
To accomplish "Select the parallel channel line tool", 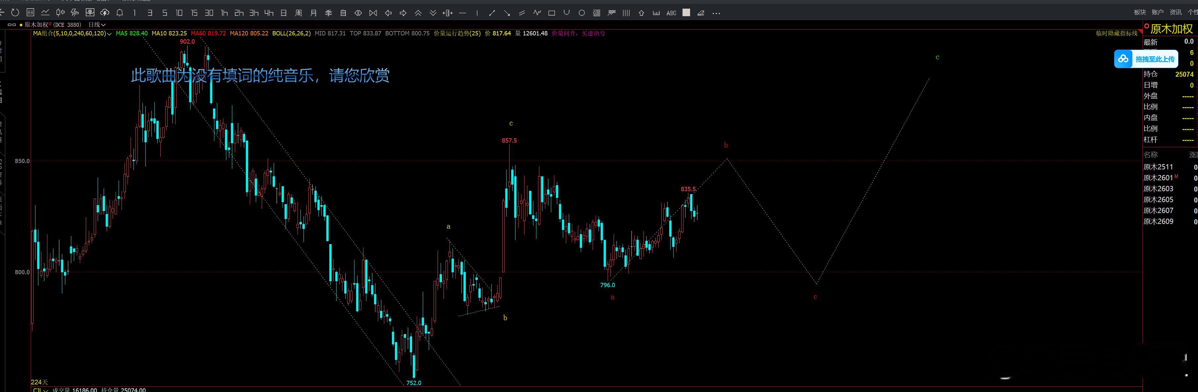I will coord(522,13).
